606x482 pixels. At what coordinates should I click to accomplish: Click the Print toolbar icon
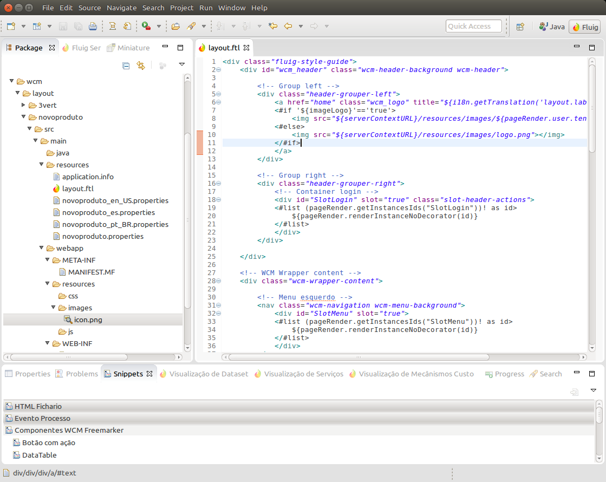[x=93, y=26]
